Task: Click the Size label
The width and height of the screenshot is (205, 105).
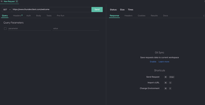Action: [122, 10]
